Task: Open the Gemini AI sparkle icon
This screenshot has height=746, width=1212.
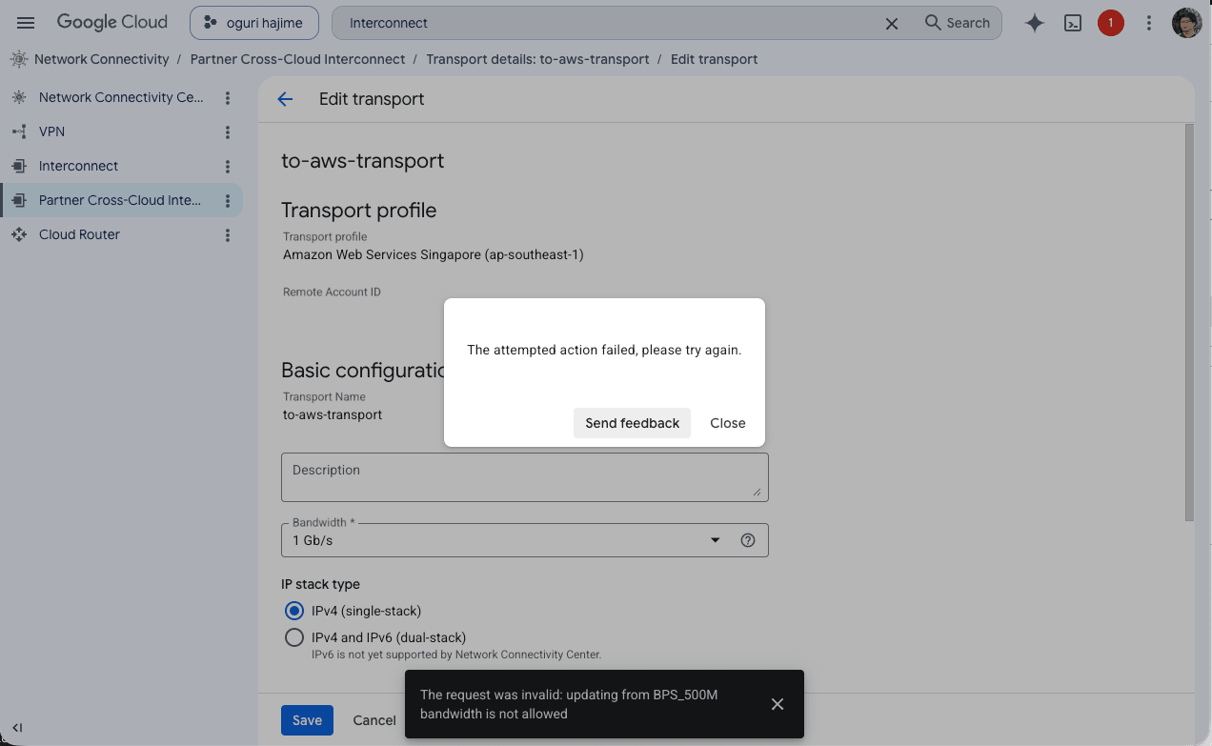Action: click(1035, 24)
